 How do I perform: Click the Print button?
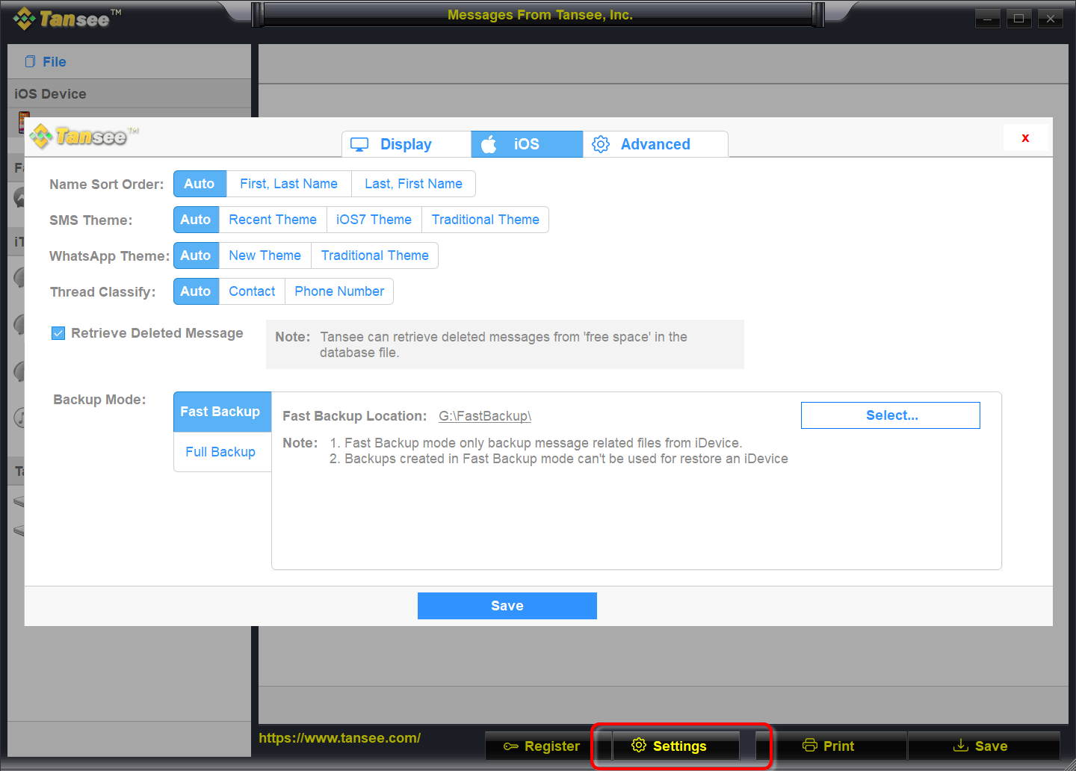(x=838, y=746)
